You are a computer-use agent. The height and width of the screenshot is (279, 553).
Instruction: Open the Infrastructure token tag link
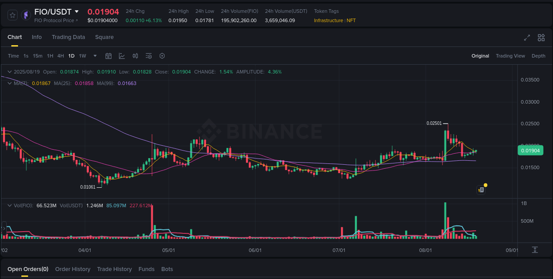(328, 20)
